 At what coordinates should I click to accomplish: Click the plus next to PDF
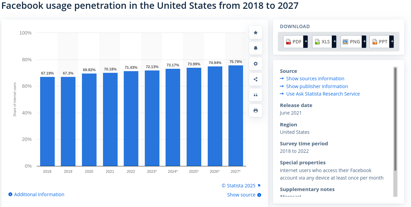pos(306,42)
